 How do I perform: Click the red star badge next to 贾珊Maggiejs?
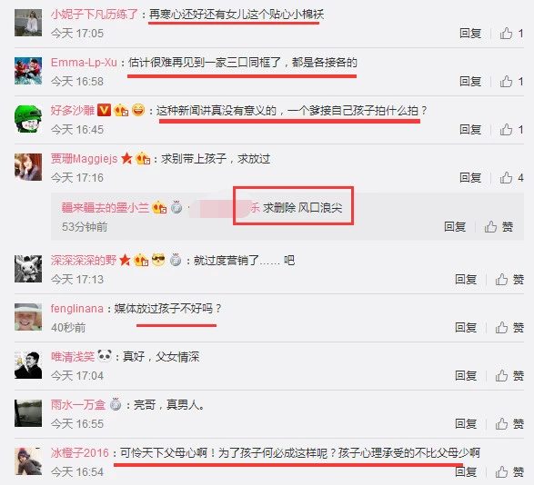tap(126, 159)
